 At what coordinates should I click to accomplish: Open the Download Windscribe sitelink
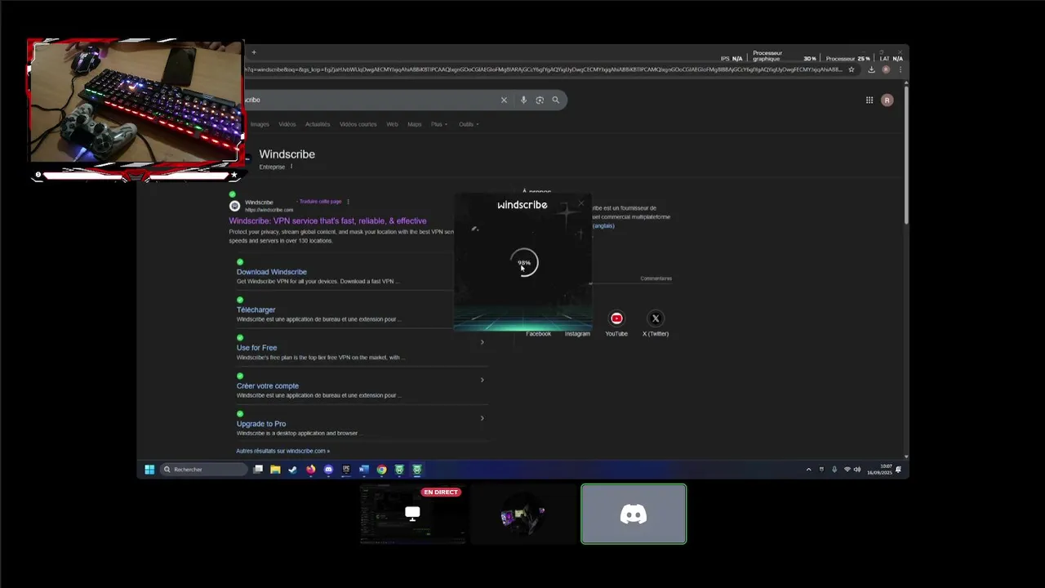pos(272,272)
